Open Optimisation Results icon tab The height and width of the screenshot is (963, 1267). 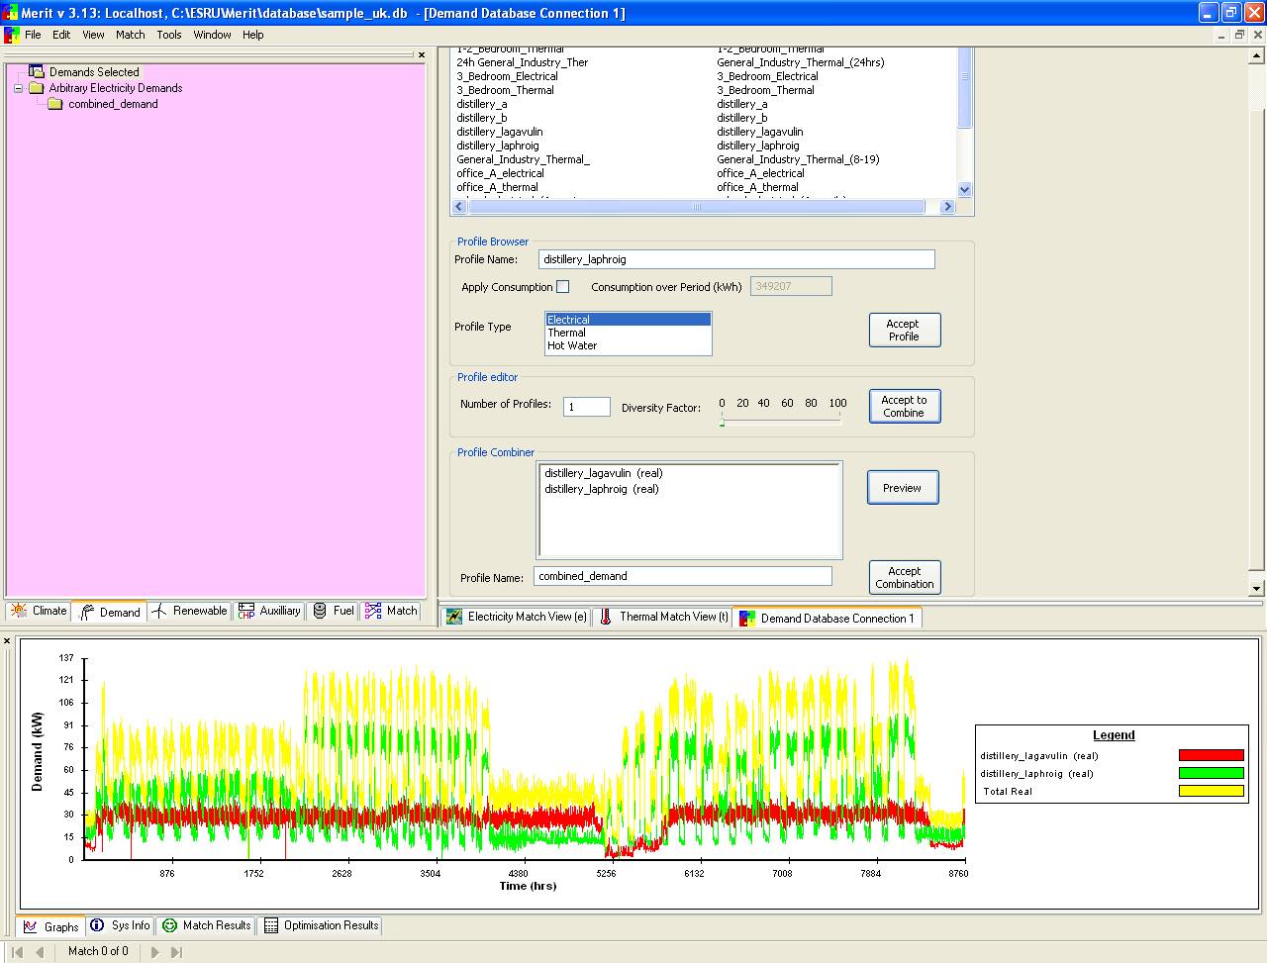coord(271,925)
